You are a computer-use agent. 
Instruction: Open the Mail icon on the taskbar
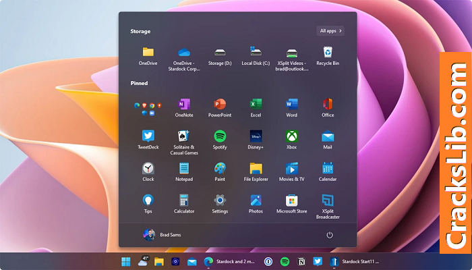point(191,262)
